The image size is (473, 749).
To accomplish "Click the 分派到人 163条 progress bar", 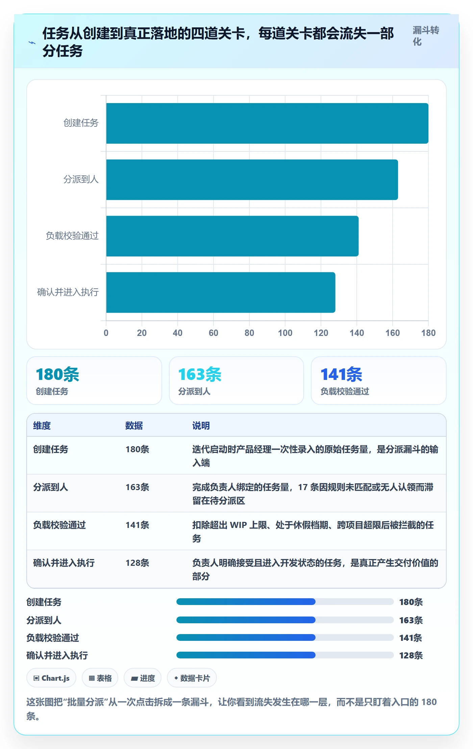I will [285, 620].
